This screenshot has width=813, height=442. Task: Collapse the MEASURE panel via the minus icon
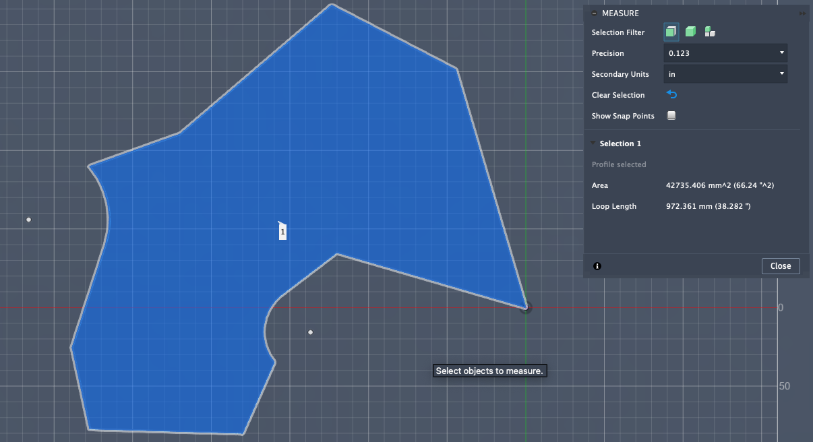(593, 13)
